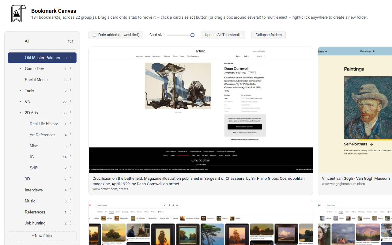
Task: Open the three-dot menu for Misc
Action: point(70,146)
